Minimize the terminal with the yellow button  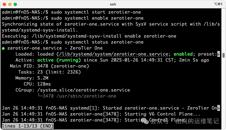(10, 4)
